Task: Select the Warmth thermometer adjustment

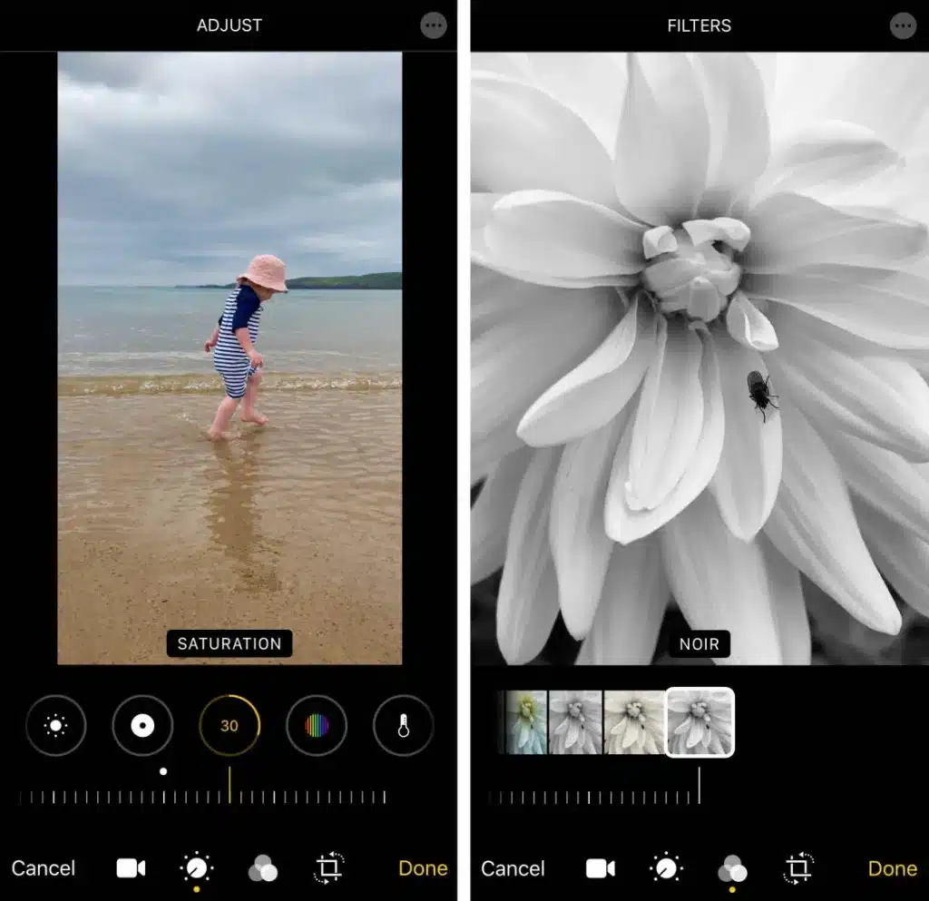Action: [402, 726]
